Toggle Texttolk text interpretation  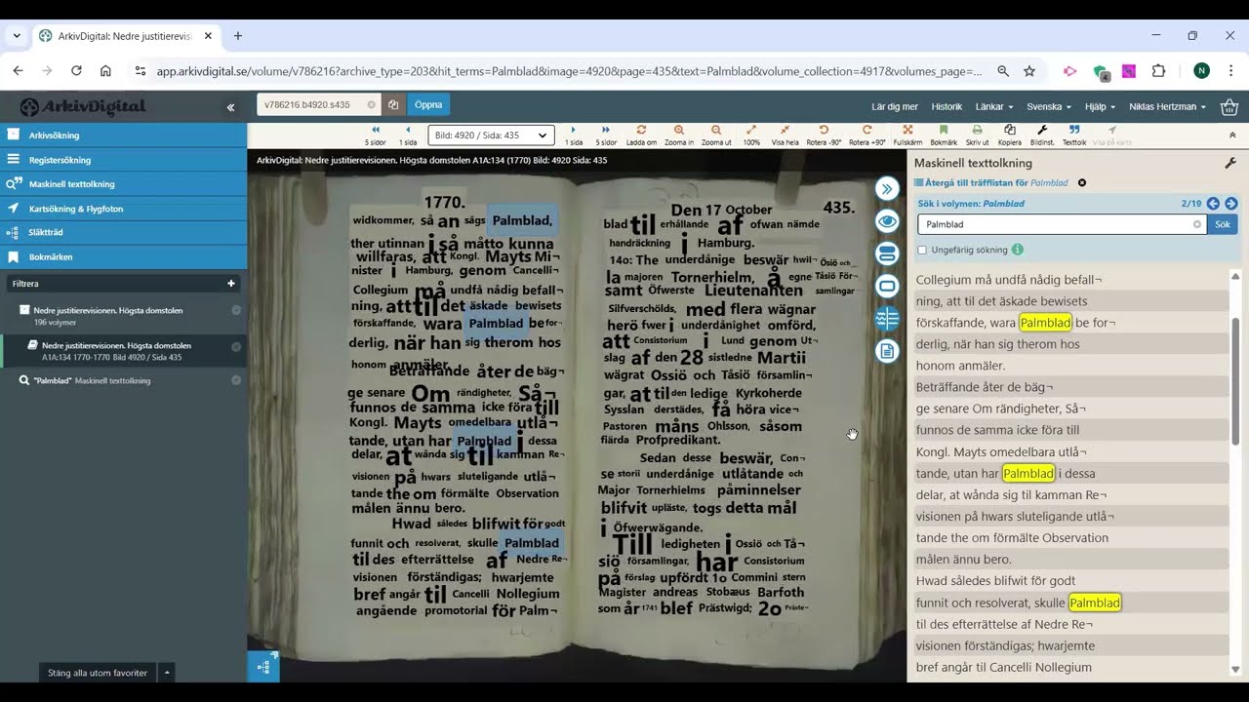click(1074, 135)
